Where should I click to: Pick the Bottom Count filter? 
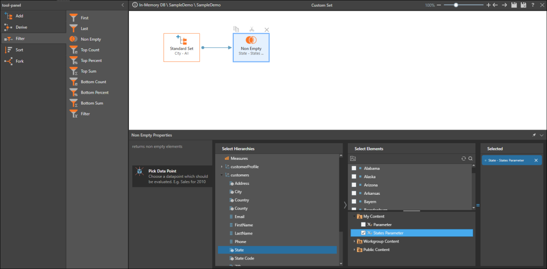coord(88,82)
